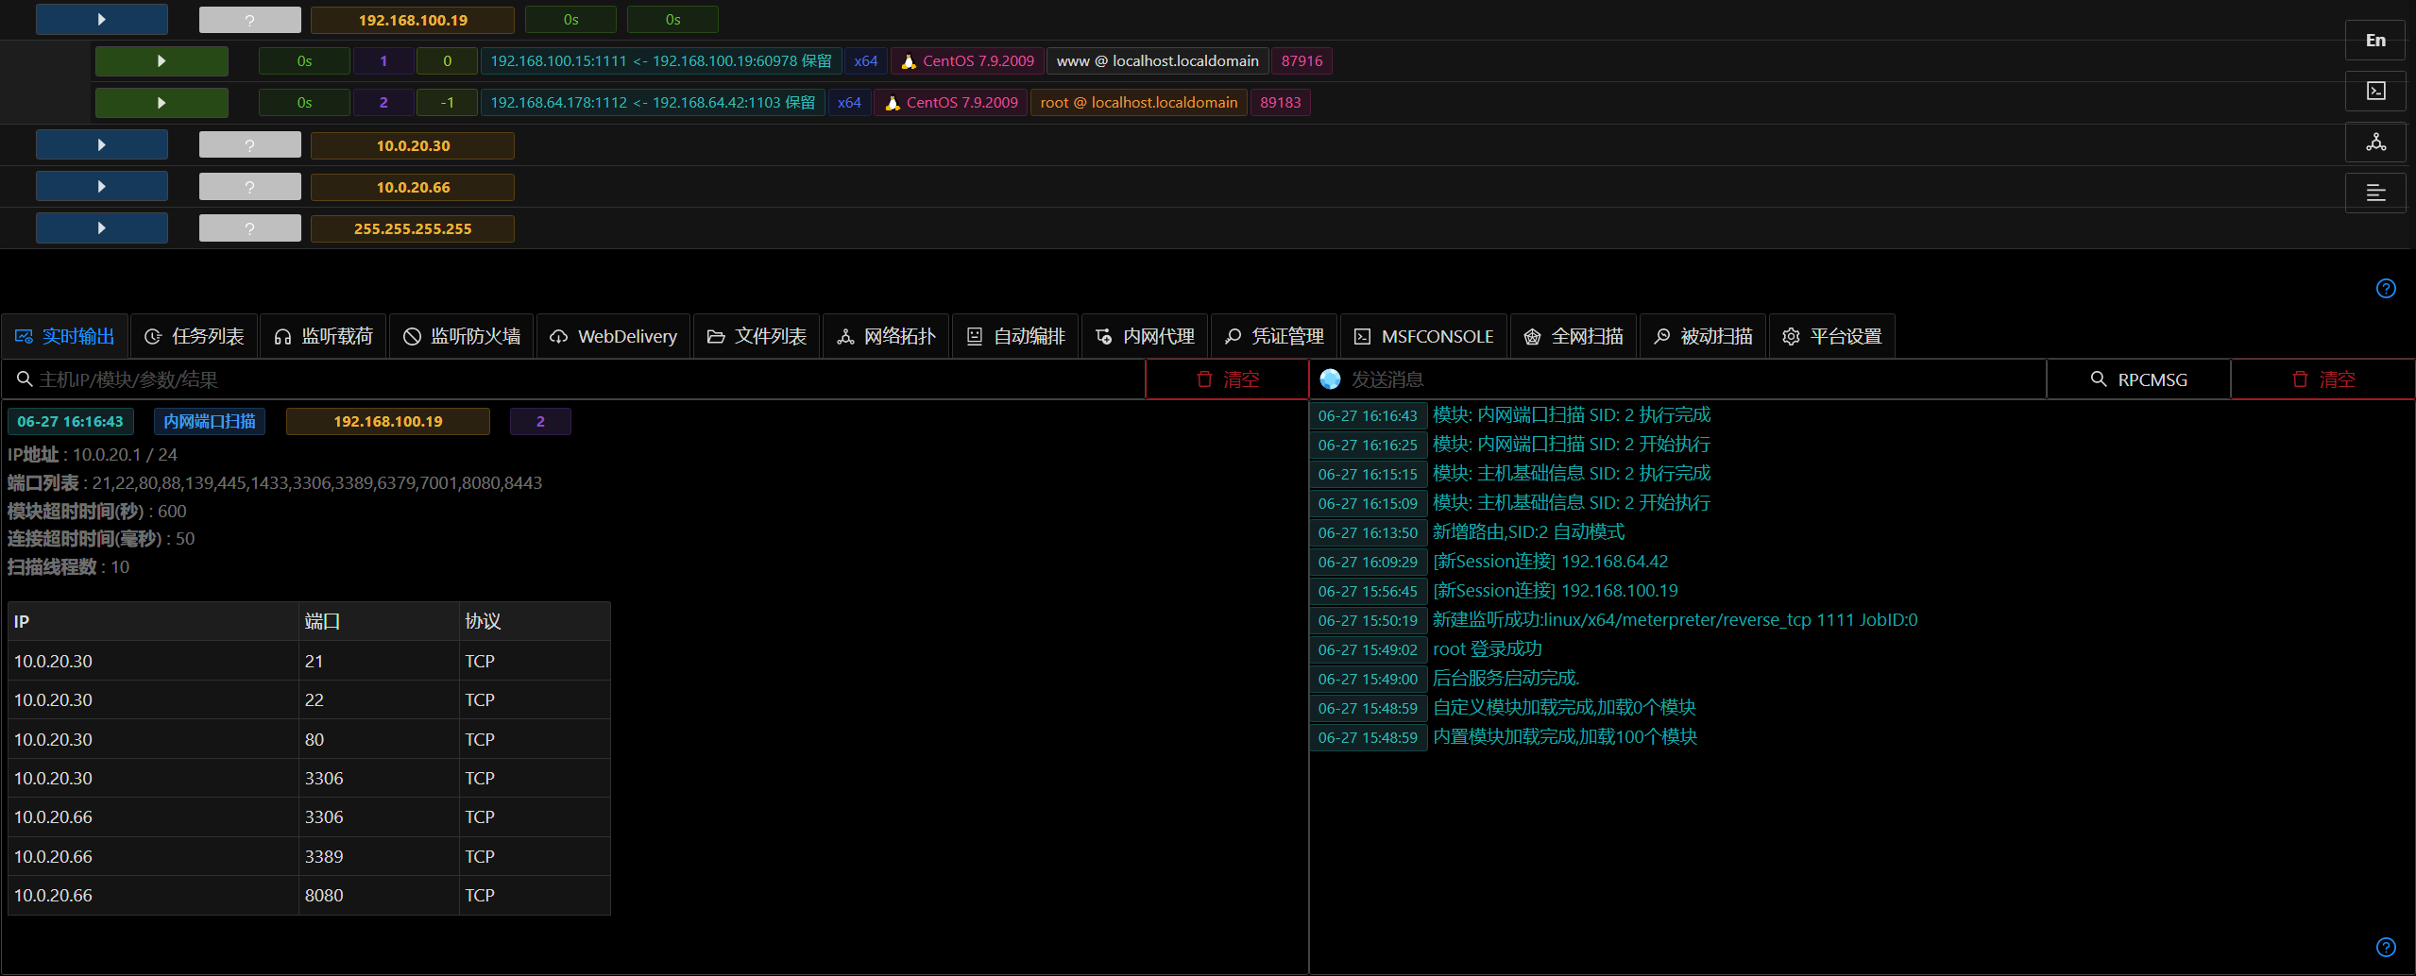
Task: Click the root @ localhost.localdomain tag
Action: [1139, 103]
